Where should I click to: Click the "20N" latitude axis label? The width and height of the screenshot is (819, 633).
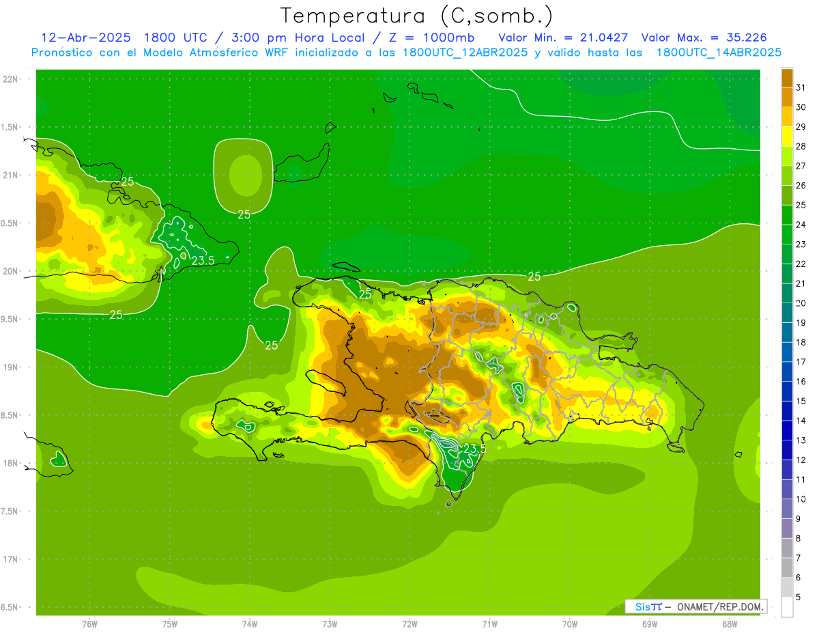click(11, 271)
